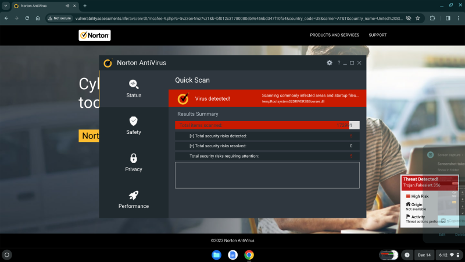Click the Total items scanned progress bar
Image resolution: width=465 pixels, height=262 pixels.
(x=267, y=125)
